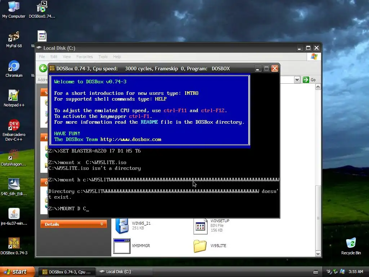Click the scroll down arrow in Explorer
369x277 pixels.
pyautogui.click(x=318, y=254)
